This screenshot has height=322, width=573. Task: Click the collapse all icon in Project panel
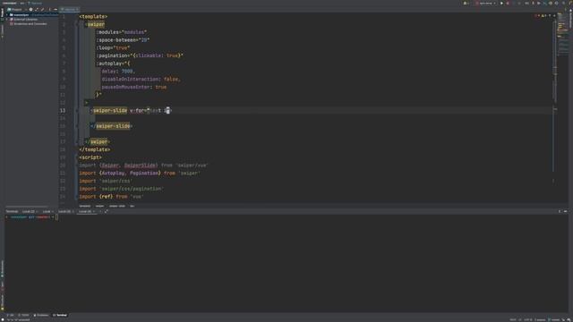pos(42,10)
